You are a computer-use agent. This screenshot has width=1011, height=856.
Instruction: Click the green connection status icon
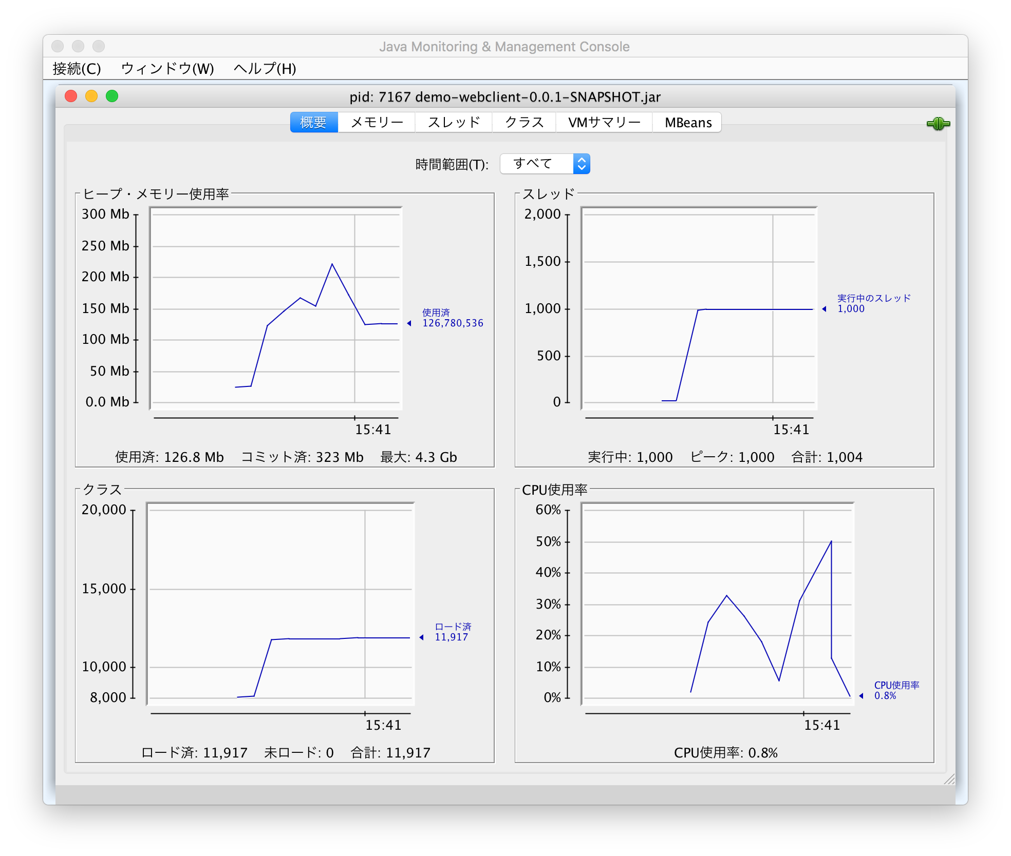click(938, 124)
